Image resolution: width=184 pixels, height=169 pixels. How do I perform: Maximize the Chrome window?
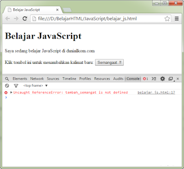tap(165, 3)
